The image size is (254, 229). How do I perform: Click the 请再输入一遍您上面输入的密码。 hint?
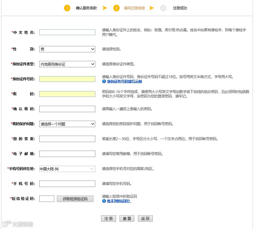127,109
